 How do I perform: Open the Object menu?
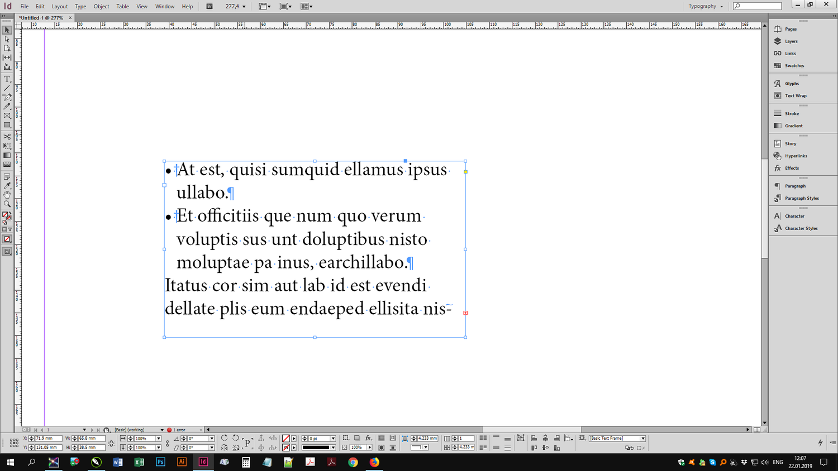pos(102,7)
